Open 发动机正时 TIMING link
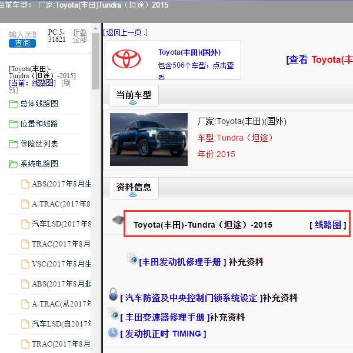Viewport: 353px width, 353px height. (x=163, y=334)
